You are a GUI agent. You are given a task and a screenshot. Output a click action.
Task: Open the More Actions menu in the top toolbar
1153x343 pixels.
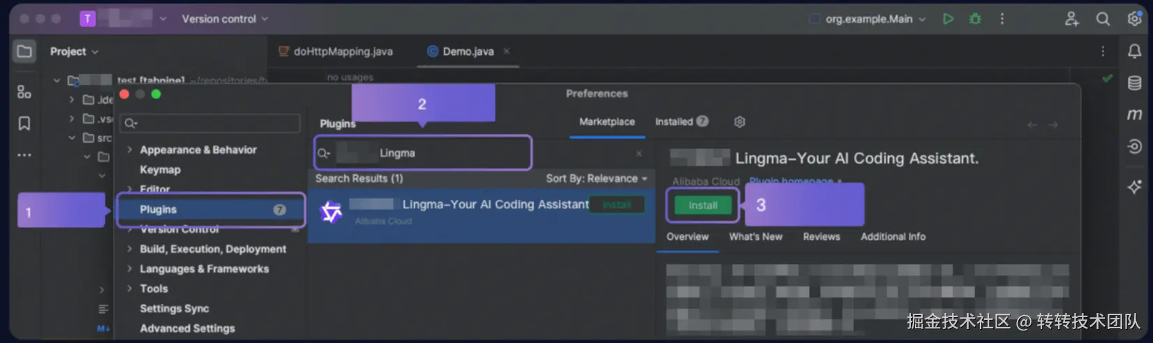[x=1002, y=19]
